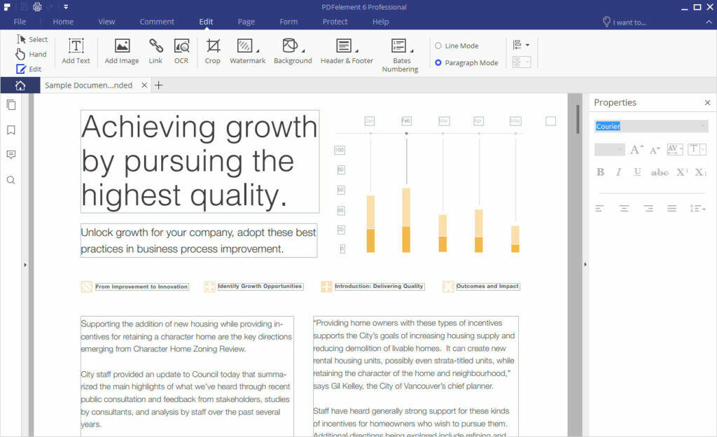Viewport: 717px width, 437px height.
Task: Open the Protect ribbon tab
Action: [x=335, y=22]
